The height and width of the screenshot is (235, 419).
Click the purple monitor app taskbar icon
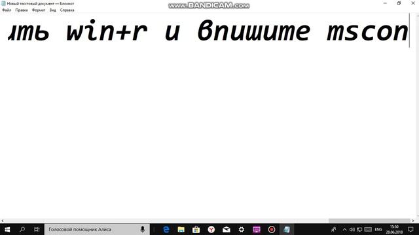257,229
